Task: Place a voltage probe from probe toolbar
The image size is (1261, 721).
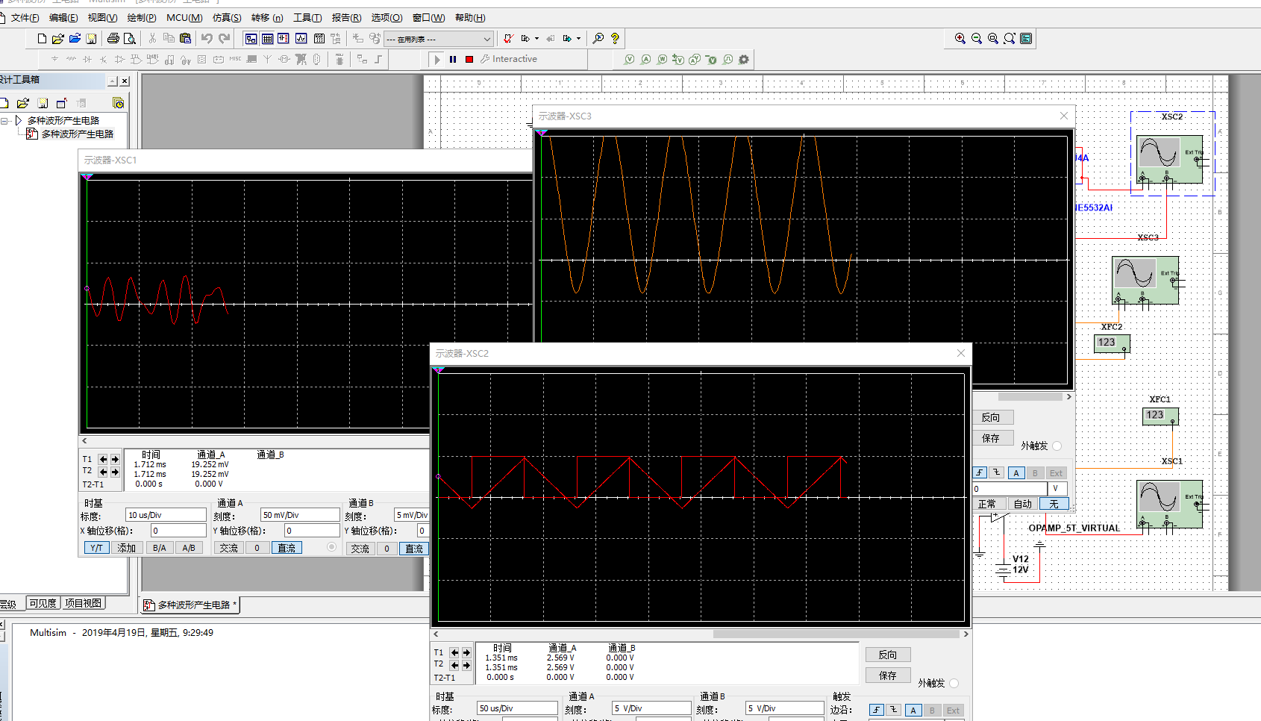Action: pos(629,60)
